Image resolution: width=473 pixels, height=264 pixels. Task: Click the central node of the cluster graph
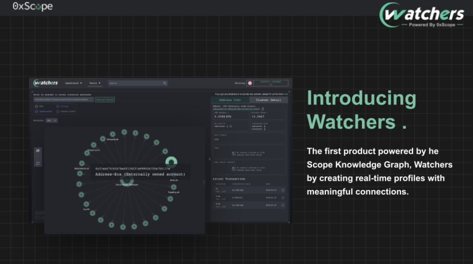coord(127,180)
